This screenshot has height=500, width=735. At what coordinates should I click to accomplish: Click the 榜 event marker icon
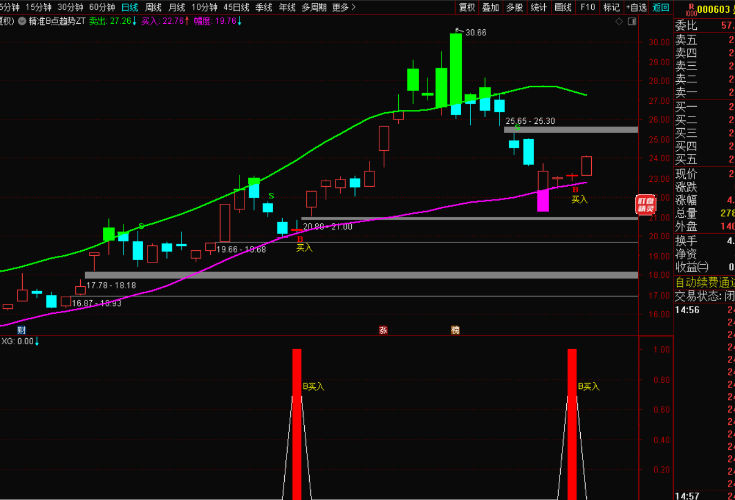click(x=455, y=330)
